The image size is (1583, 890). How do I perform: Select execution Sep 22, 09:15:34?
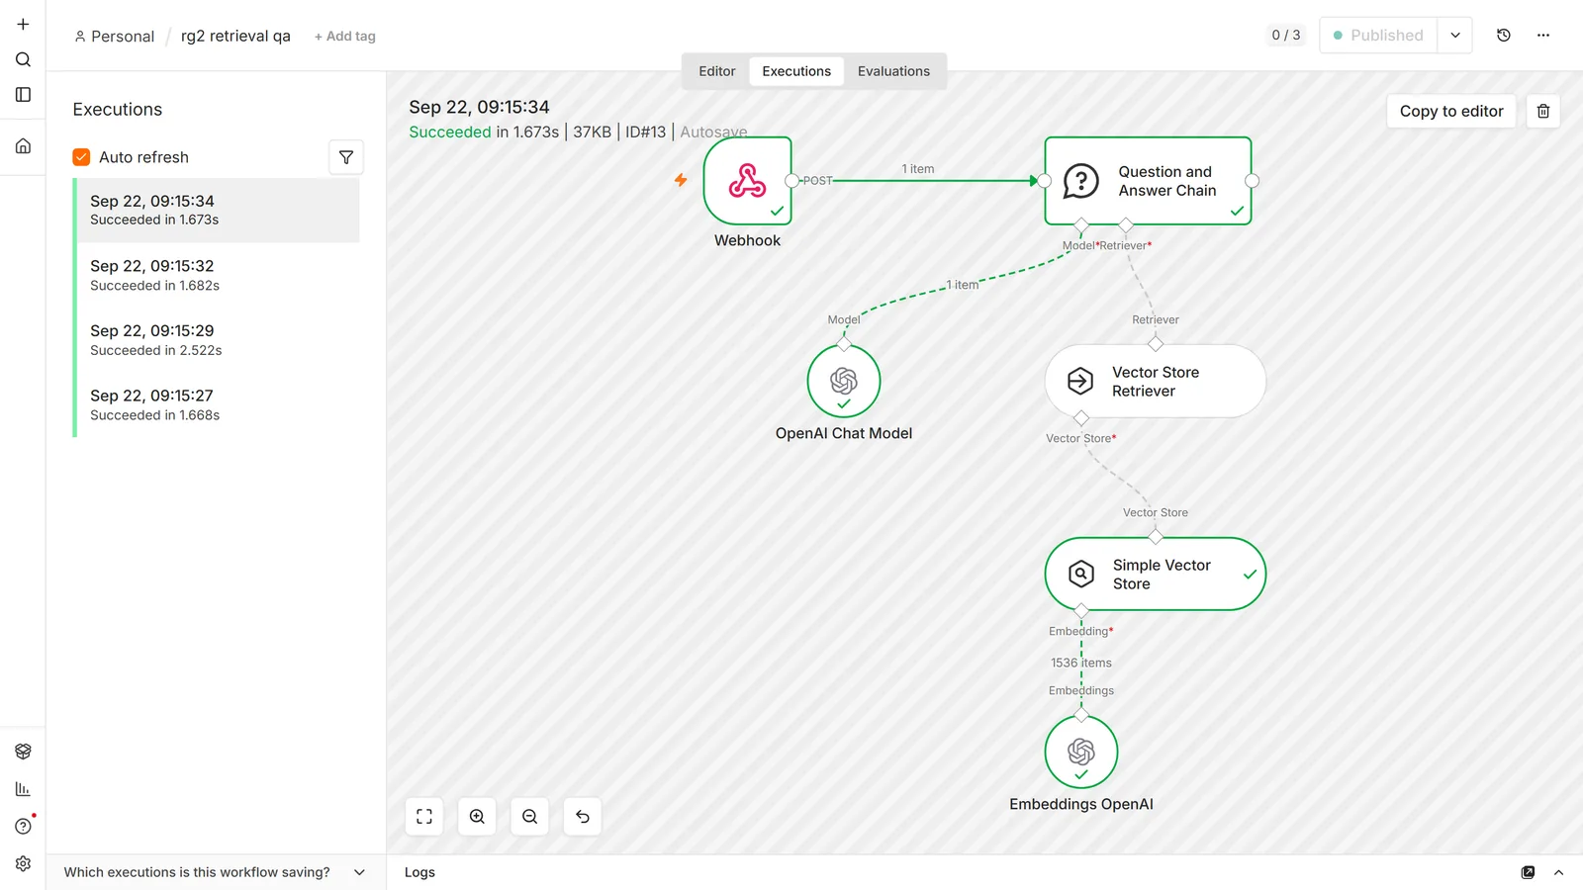[x=218, y=211]
